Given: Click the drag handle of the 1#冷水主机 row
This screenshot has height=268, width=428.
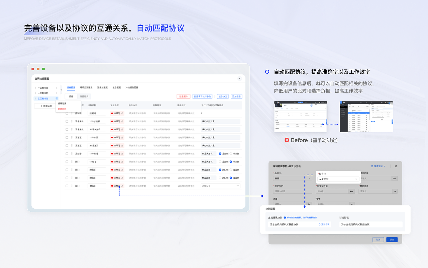Looking at the screenshot, I should 72,122.
